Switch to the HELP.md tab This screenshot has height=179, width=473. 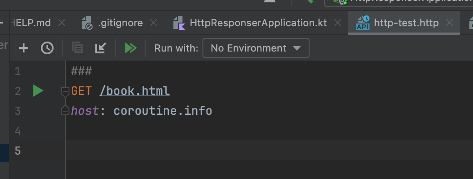point(32,23)
